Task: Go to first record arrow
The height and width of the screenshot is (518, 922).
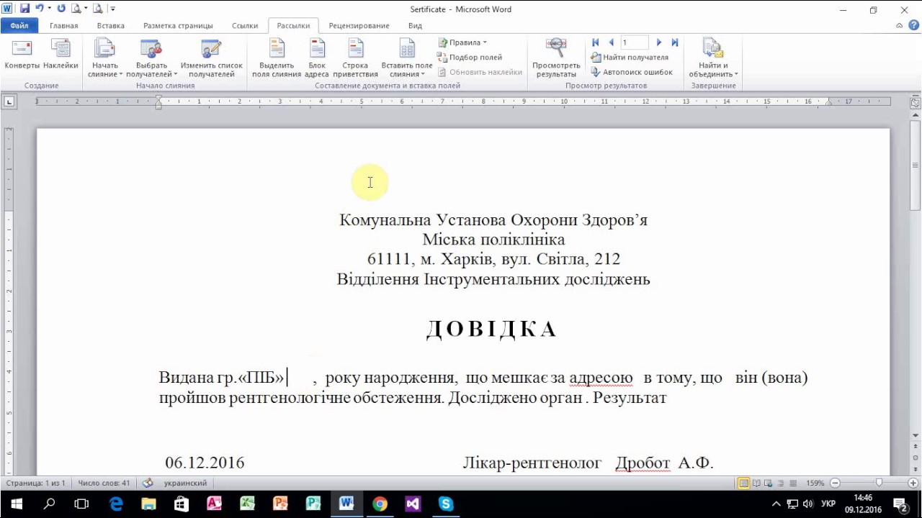Action: click(596, 42)
